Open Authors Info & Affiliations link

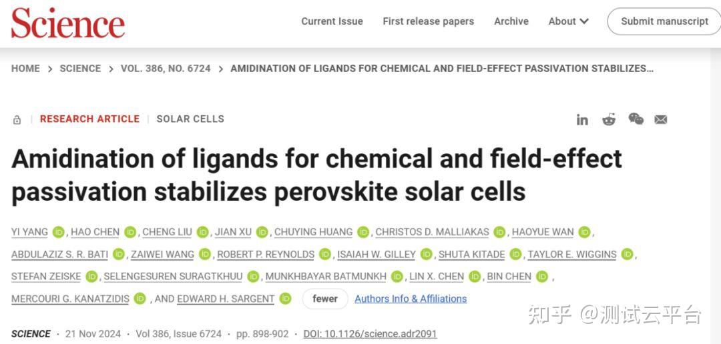tap(411, 299)
